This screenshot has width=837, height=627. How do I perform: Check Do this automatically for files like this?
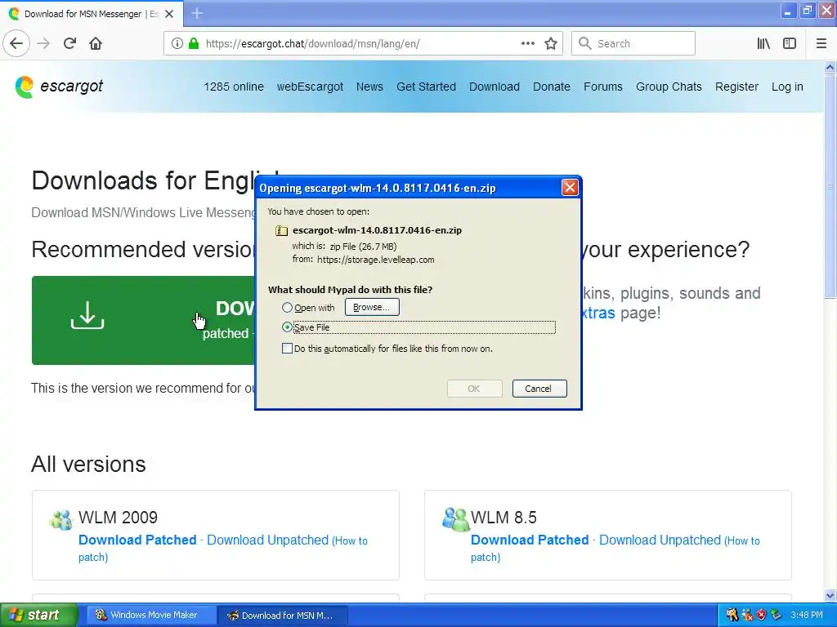287,349
